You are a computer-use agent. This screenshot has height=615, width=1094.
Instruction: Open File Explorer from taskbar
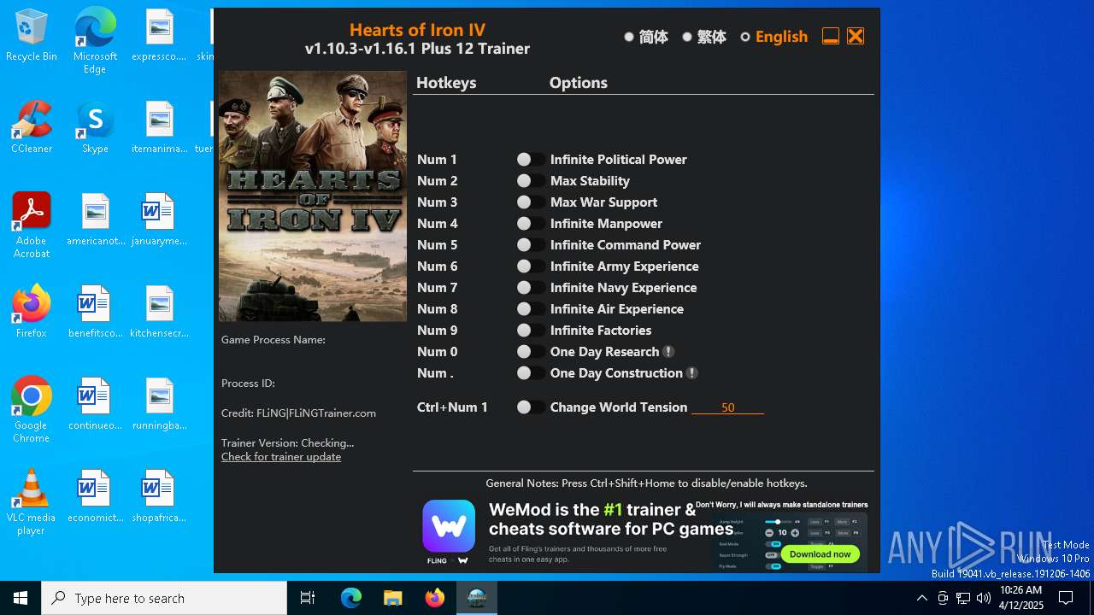(x=392, y=598)
